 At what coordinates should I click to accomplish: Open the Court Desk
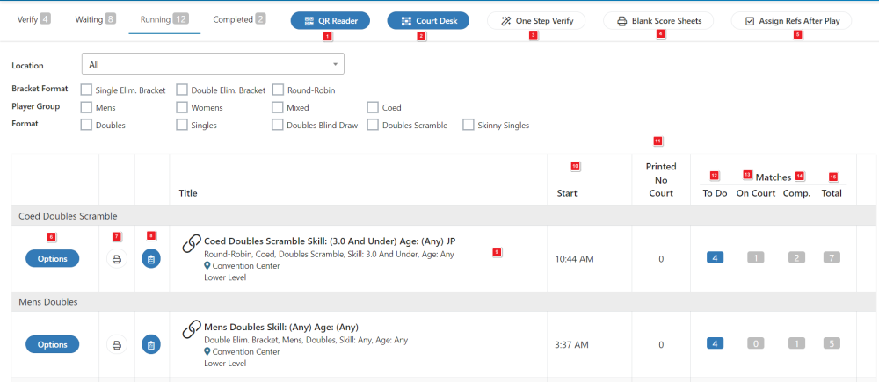coord(428,21)
